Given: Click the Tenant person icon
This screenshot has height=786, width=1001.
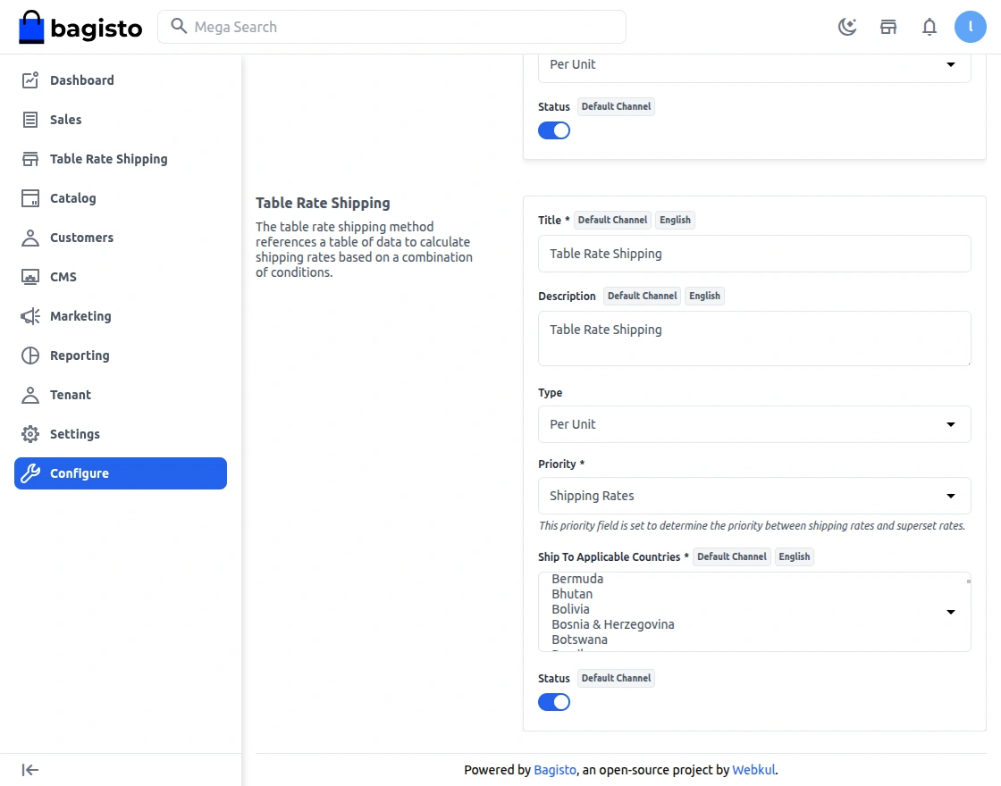Looking at the screenshot, I should 30,395.
